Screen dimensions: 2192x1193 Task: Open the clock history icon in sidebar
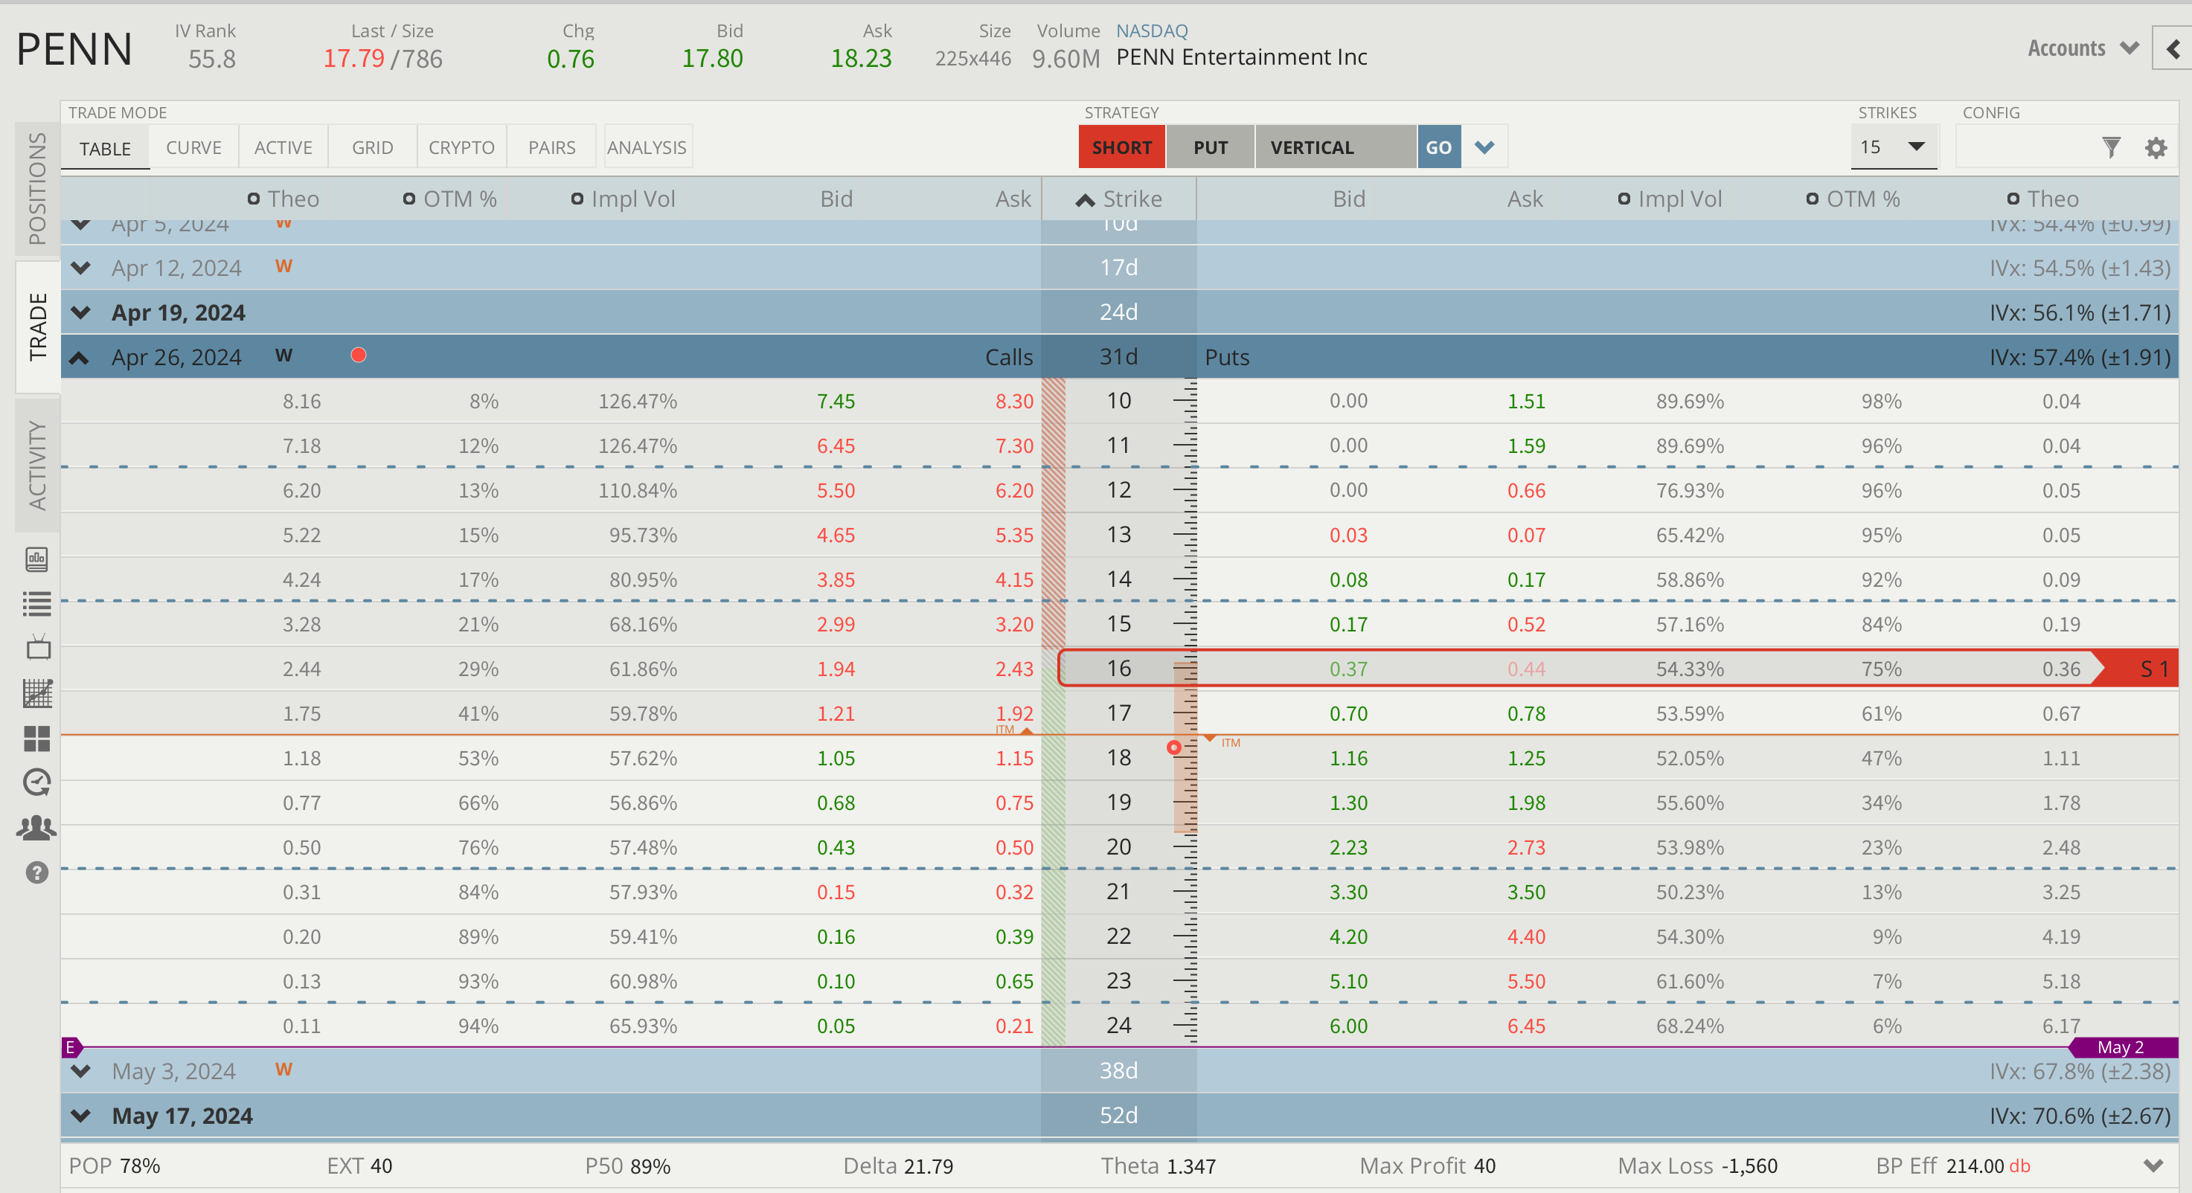click(x=36, y=782)
